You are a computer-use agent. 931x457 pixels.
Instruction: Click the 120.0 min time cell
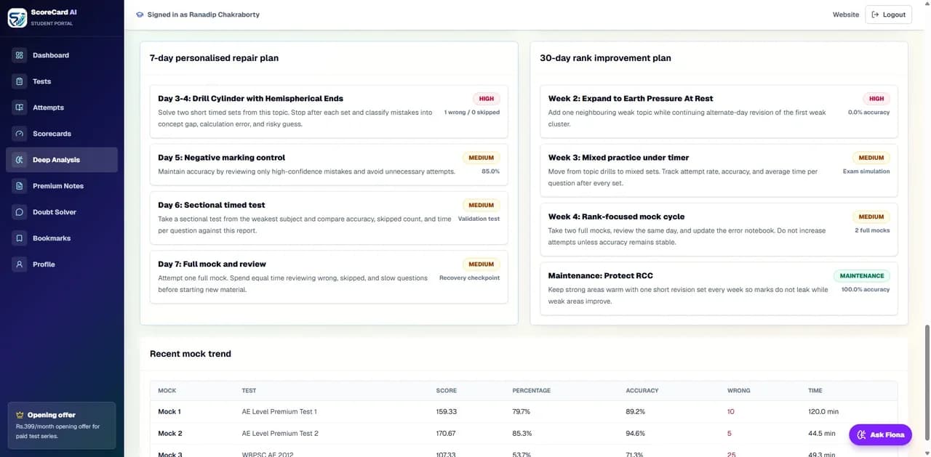pos(823,412)
